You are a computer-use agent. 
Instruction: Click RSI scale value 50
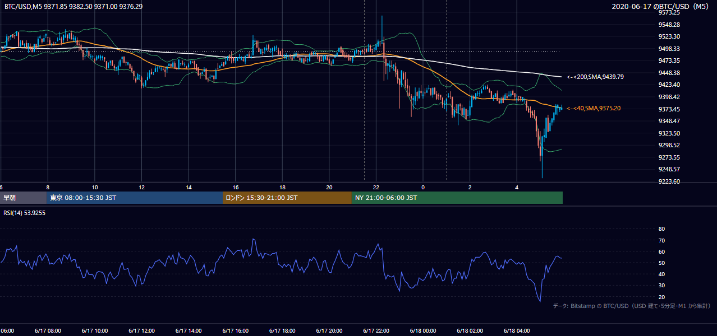point(661,263)
